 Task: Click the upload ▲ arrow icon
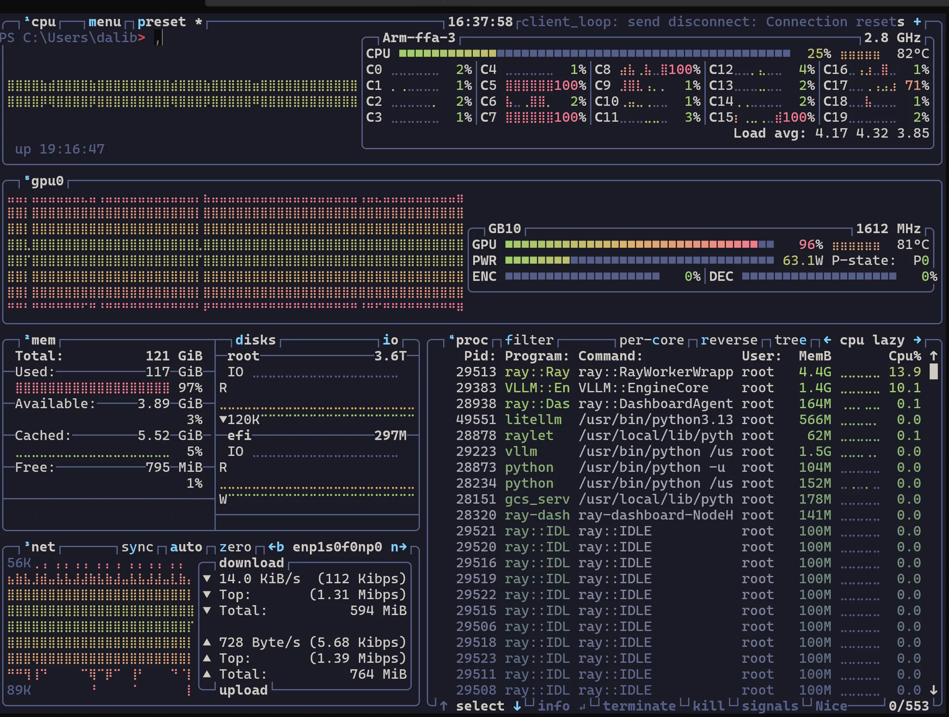(x=208, y=642)
